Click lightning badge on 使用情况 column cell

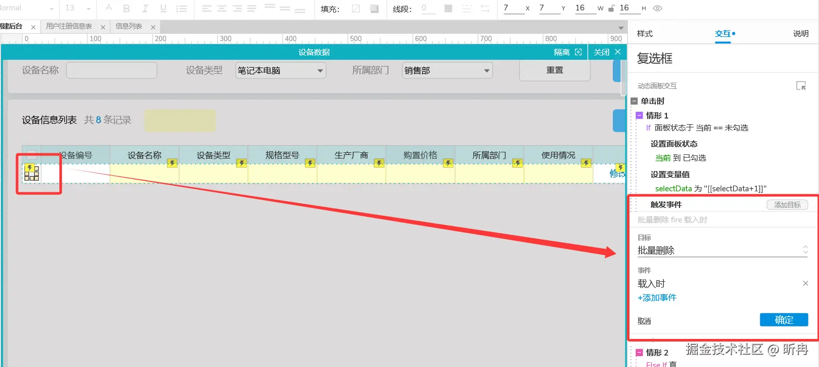pyautogui.click(x=586, y=163)
